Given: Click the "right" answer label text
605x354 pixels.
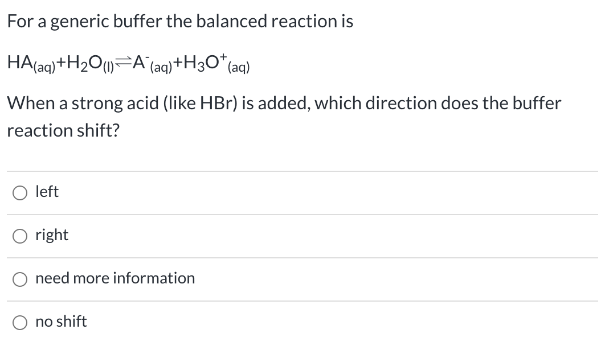Looking at the screenshot, I should (51, 234).
